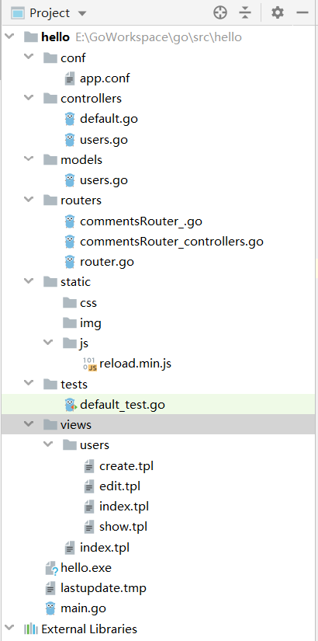The image size is (318, 641).
Task: Click the JS file icon for reload.min.js
Action: (90, 364)
